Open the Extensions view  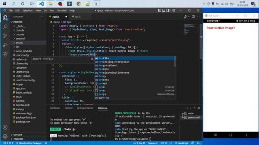point(5,54)
